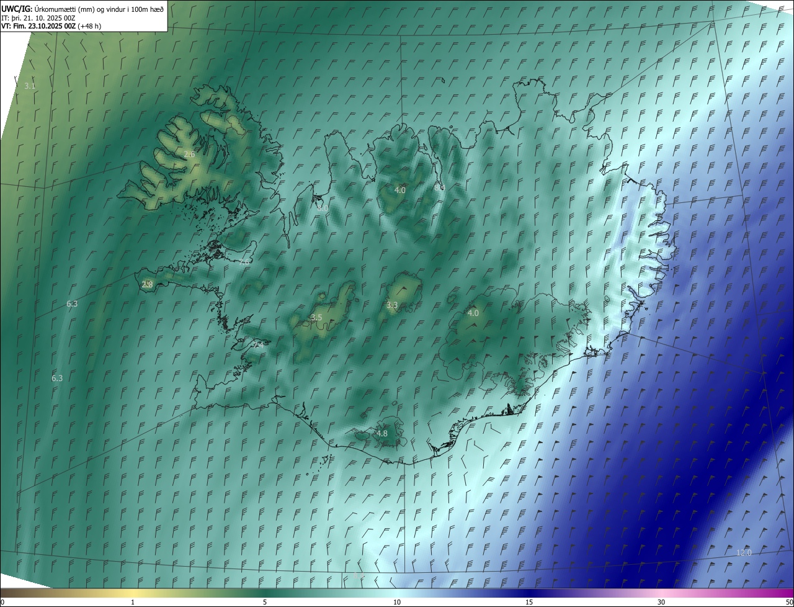Click the '30' tick on the color scale
The image size is (794, 607).
click(x=661, y=602)
